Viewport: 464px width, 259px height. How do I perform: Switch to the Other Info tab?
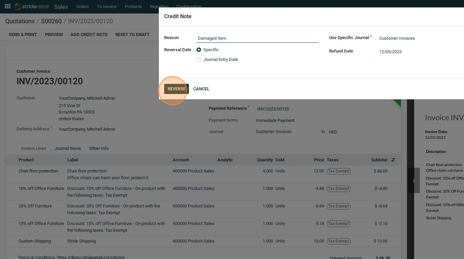(x=99, y=149)
